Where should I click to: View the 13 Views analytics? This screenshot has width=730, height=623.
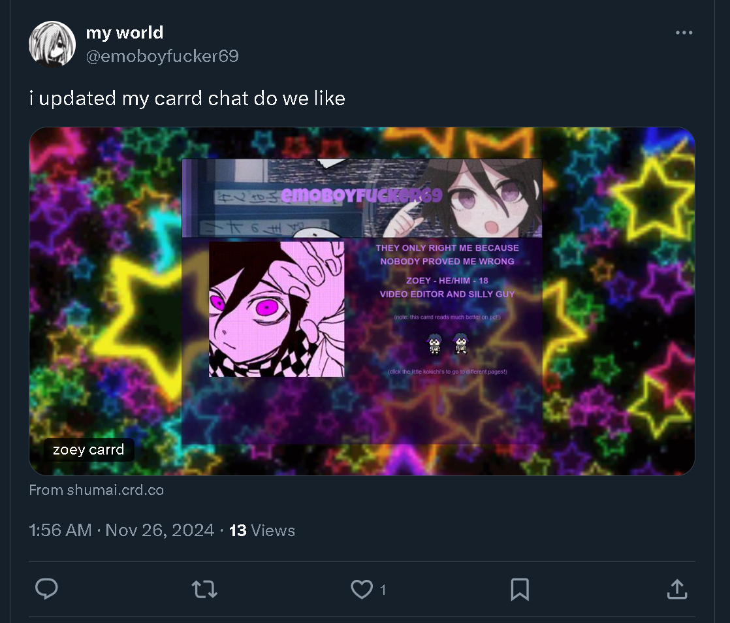point(262,530)
